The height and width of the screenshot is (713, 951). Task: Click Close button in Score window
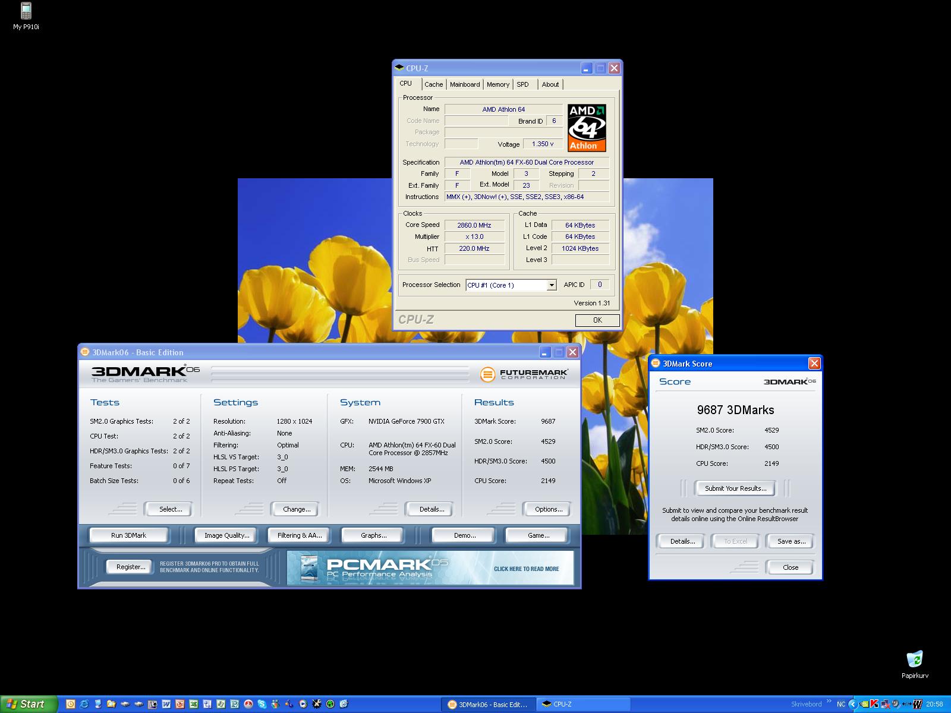click(x=791, y=567)
